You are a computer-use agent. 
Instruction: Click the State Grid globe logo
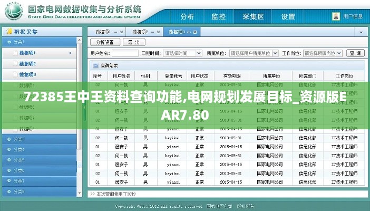(14, 11)
